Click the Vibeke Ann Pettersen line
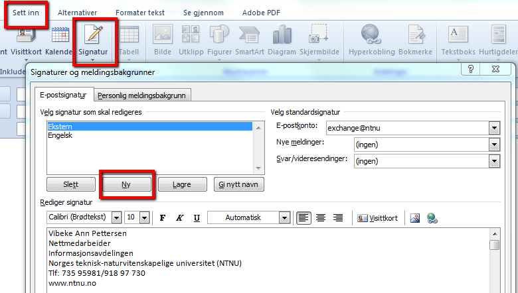 tap(88, 233)
